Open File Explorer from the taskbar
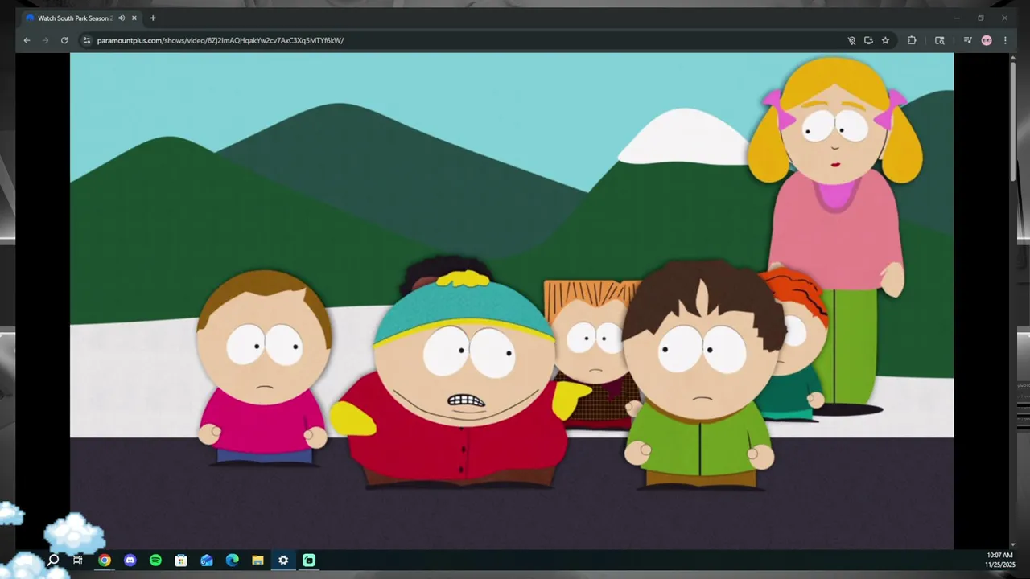1030x579 pixels. click(257, 560)
